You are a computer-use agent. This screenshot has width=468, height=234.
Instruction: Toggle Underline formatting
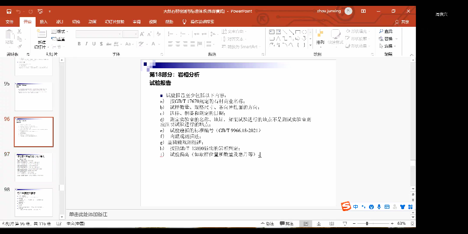(94, 44)
